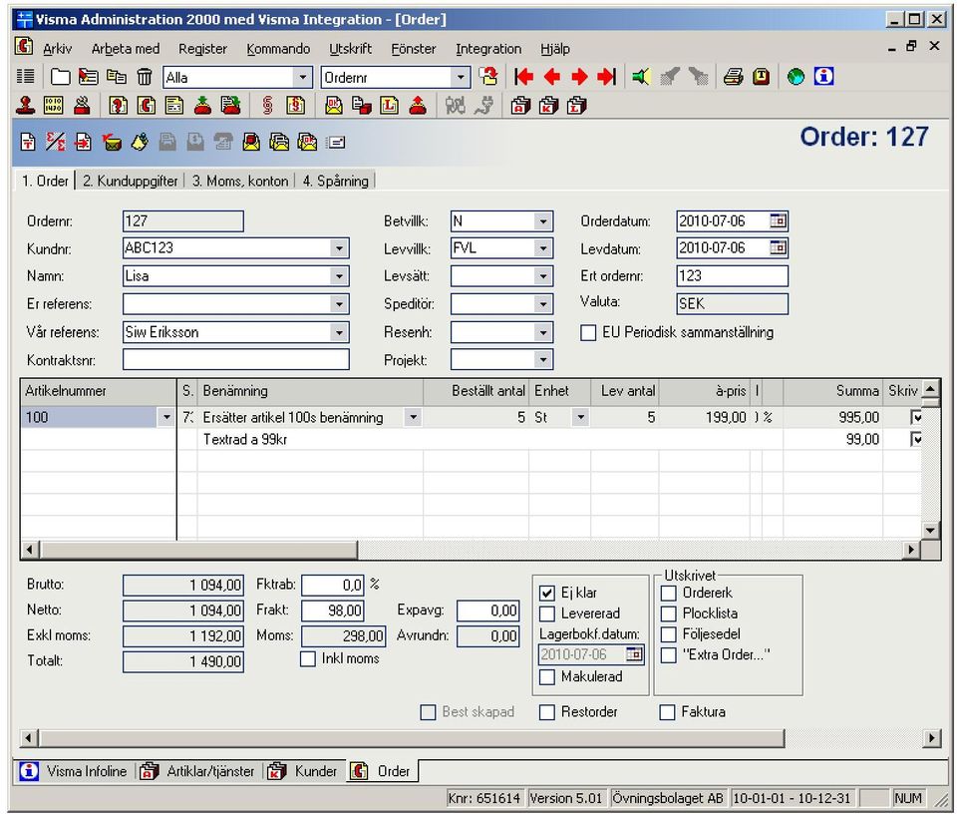Expand the Betvillk dropdown
957x814 pixels.
coord(542,221)
